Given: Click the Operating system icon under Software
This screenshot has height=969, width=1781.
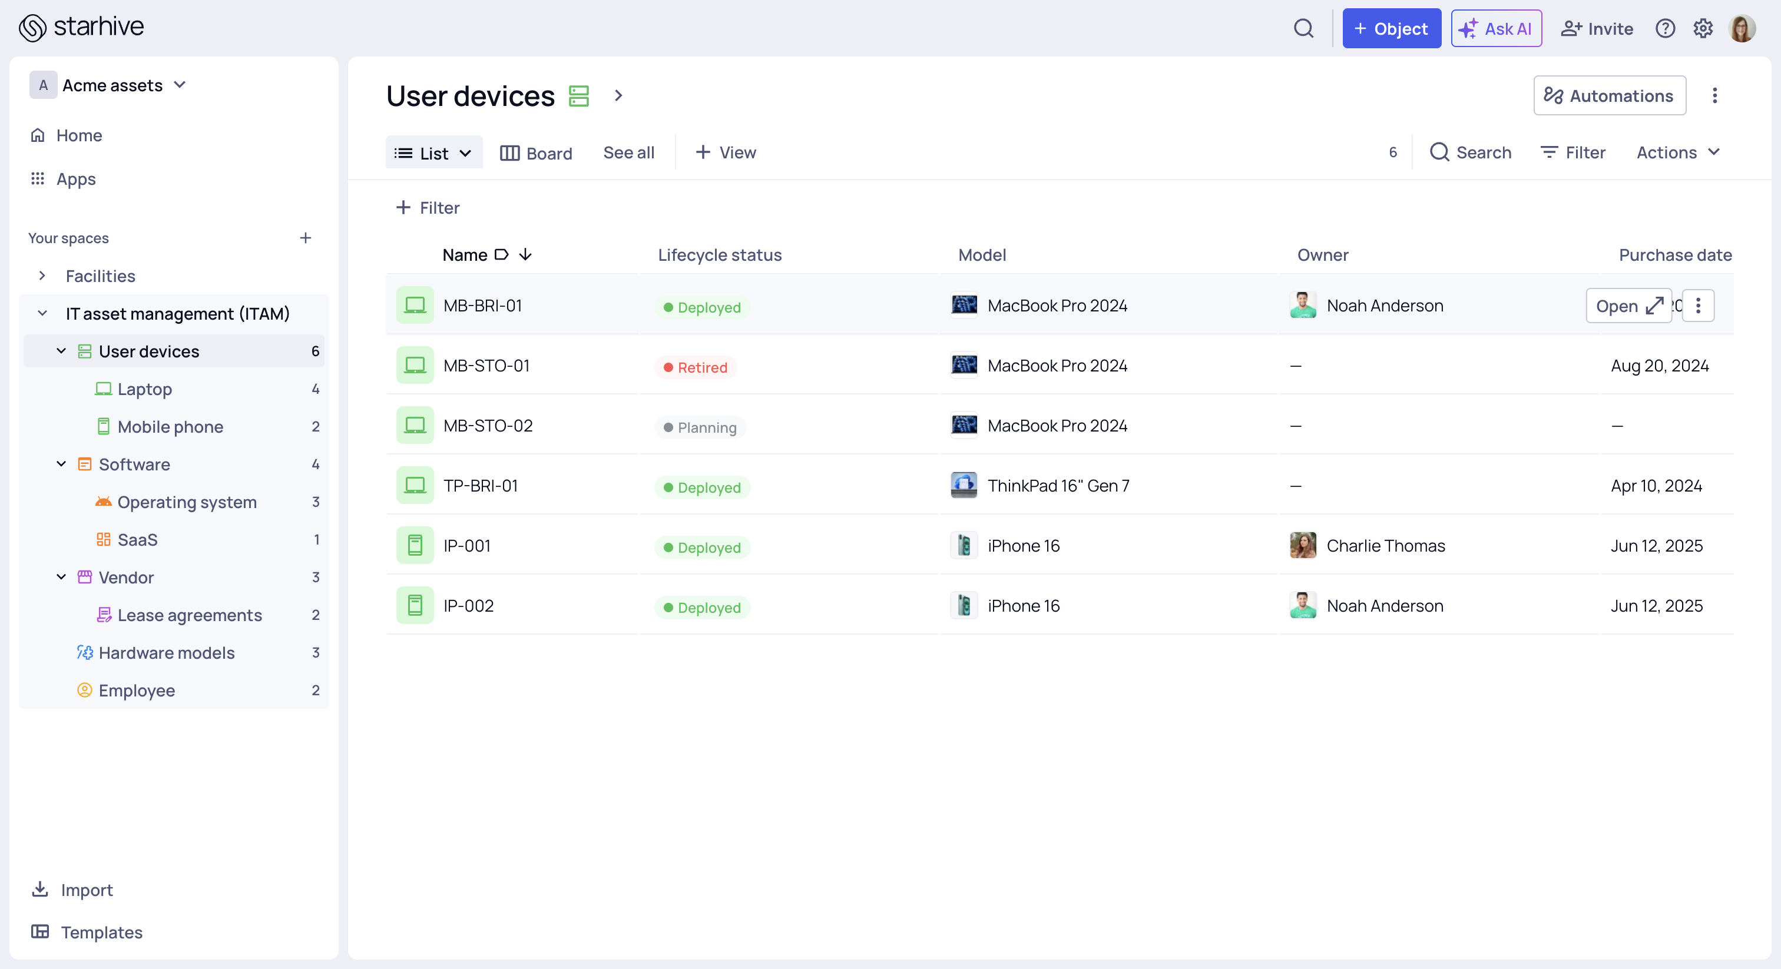Looking at the screenshot, I should [104, 502].
